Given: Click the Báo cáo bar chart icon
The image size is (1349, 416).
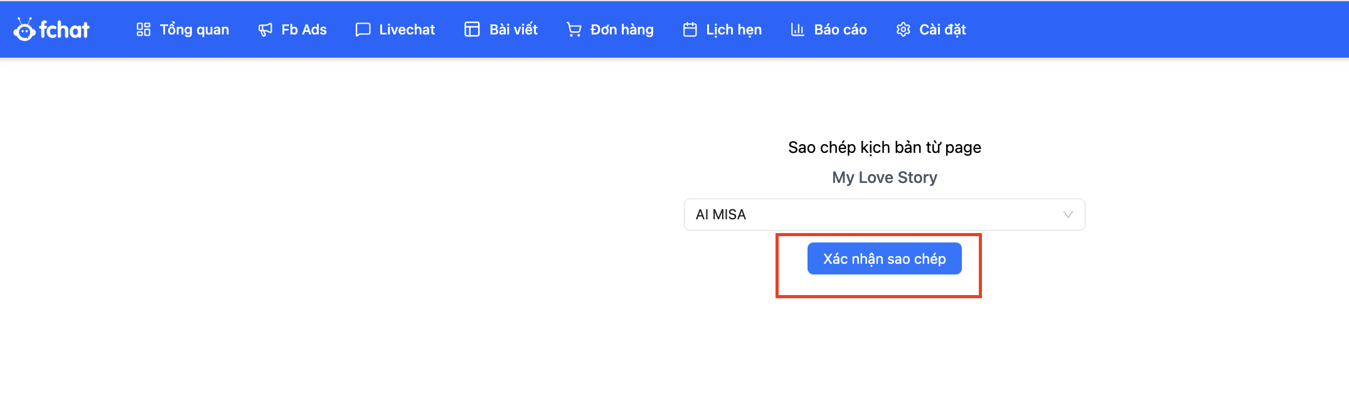Looking at the screenshot, I should coord(797,29).
